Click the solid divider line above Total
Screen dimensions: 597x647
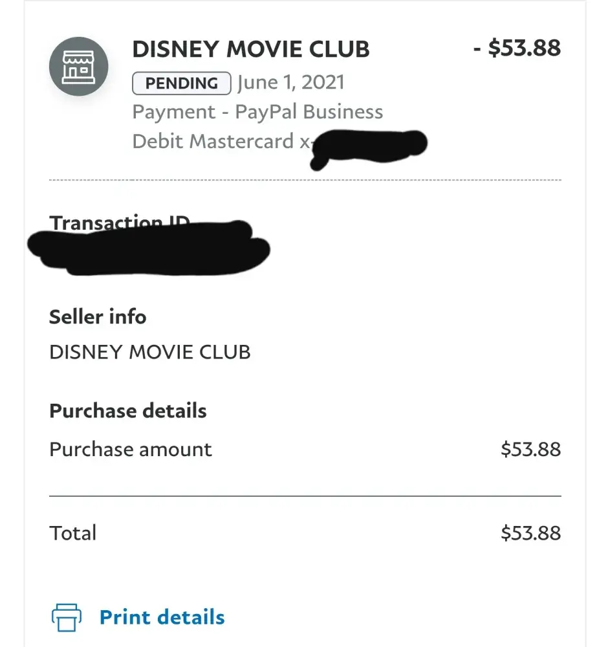(x=305, y=496)
